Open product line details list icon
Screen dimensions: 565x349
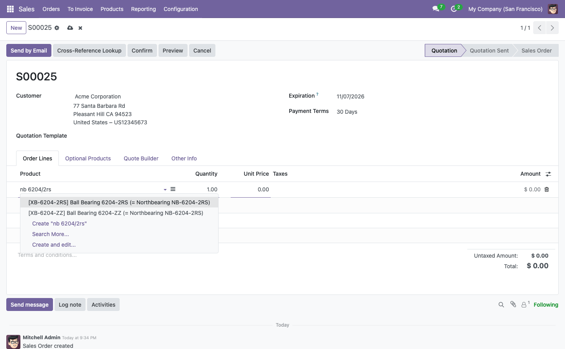click(x=173, y=189)
